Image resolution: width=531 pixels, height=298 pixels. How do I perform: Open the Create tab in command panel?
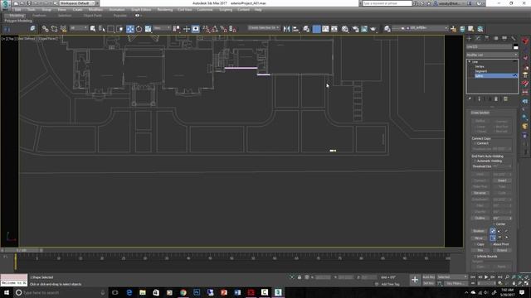pos(470,39)
